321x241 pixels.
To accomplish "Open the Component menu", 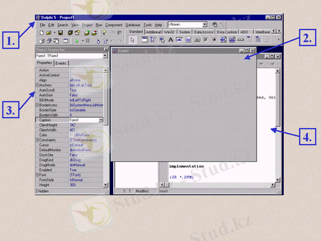I will click(114, 25).
